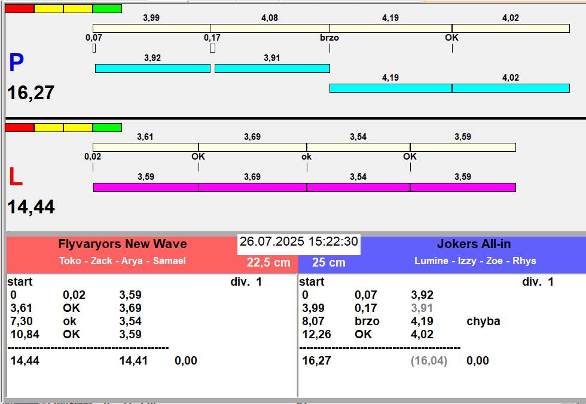Click the 10,84 cell in the Flyvaryors table
The height and width of the screenshot is (404, 586).
click(25, 334)
